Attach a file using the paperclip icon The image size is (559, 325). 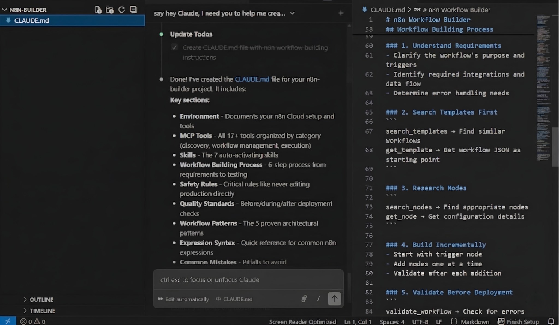click(x=304, y=299)
